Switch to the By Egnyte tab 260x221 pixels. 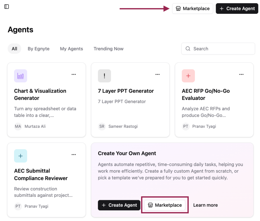(x=39, y=49)
